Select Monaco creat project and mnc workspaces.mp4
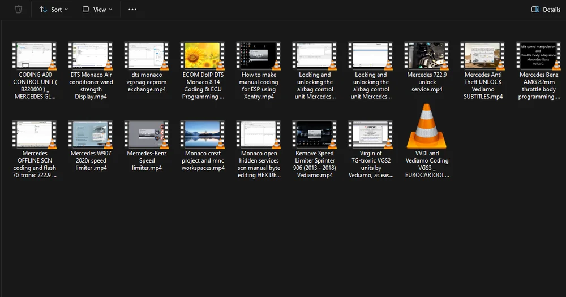 (203, 134)
